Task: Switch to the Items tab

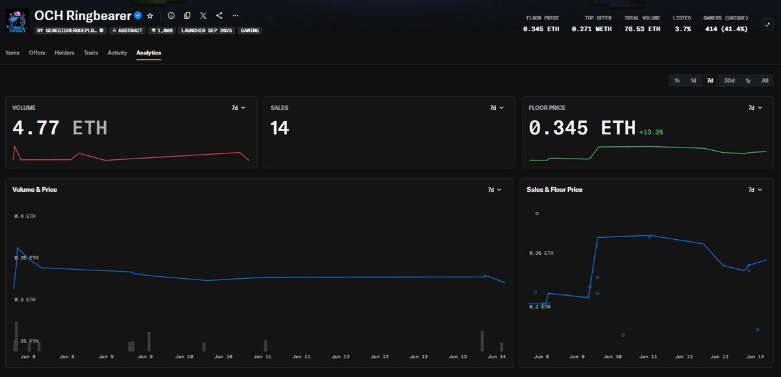Action: 12,53
